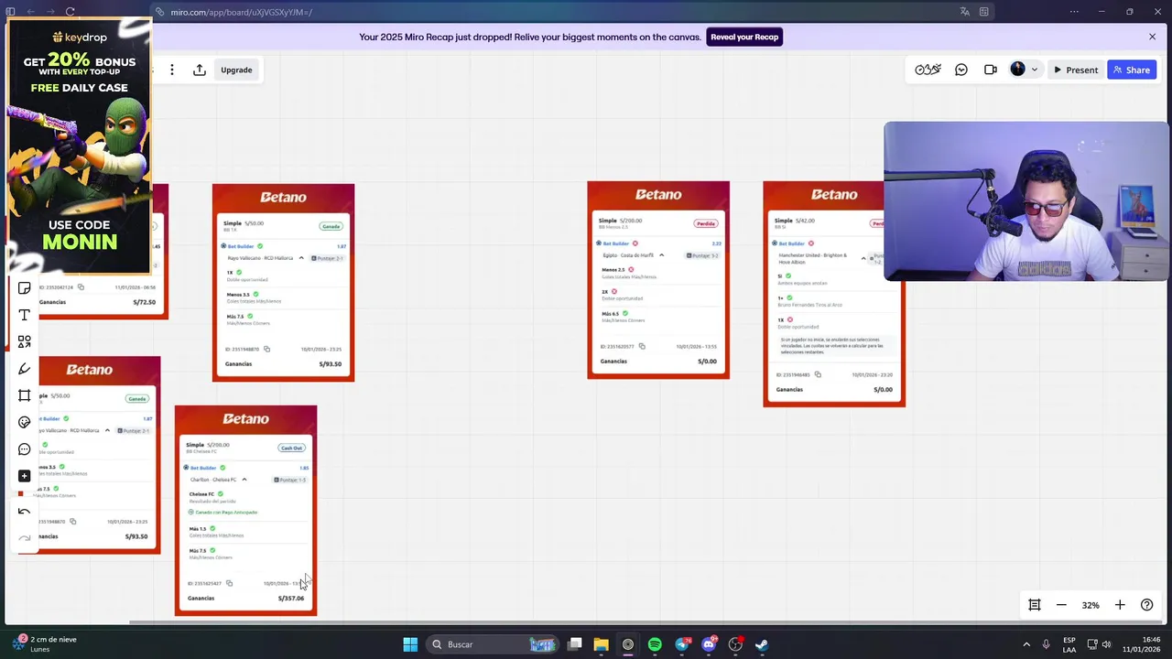Open the frames panel icon

click(1035, 605)
